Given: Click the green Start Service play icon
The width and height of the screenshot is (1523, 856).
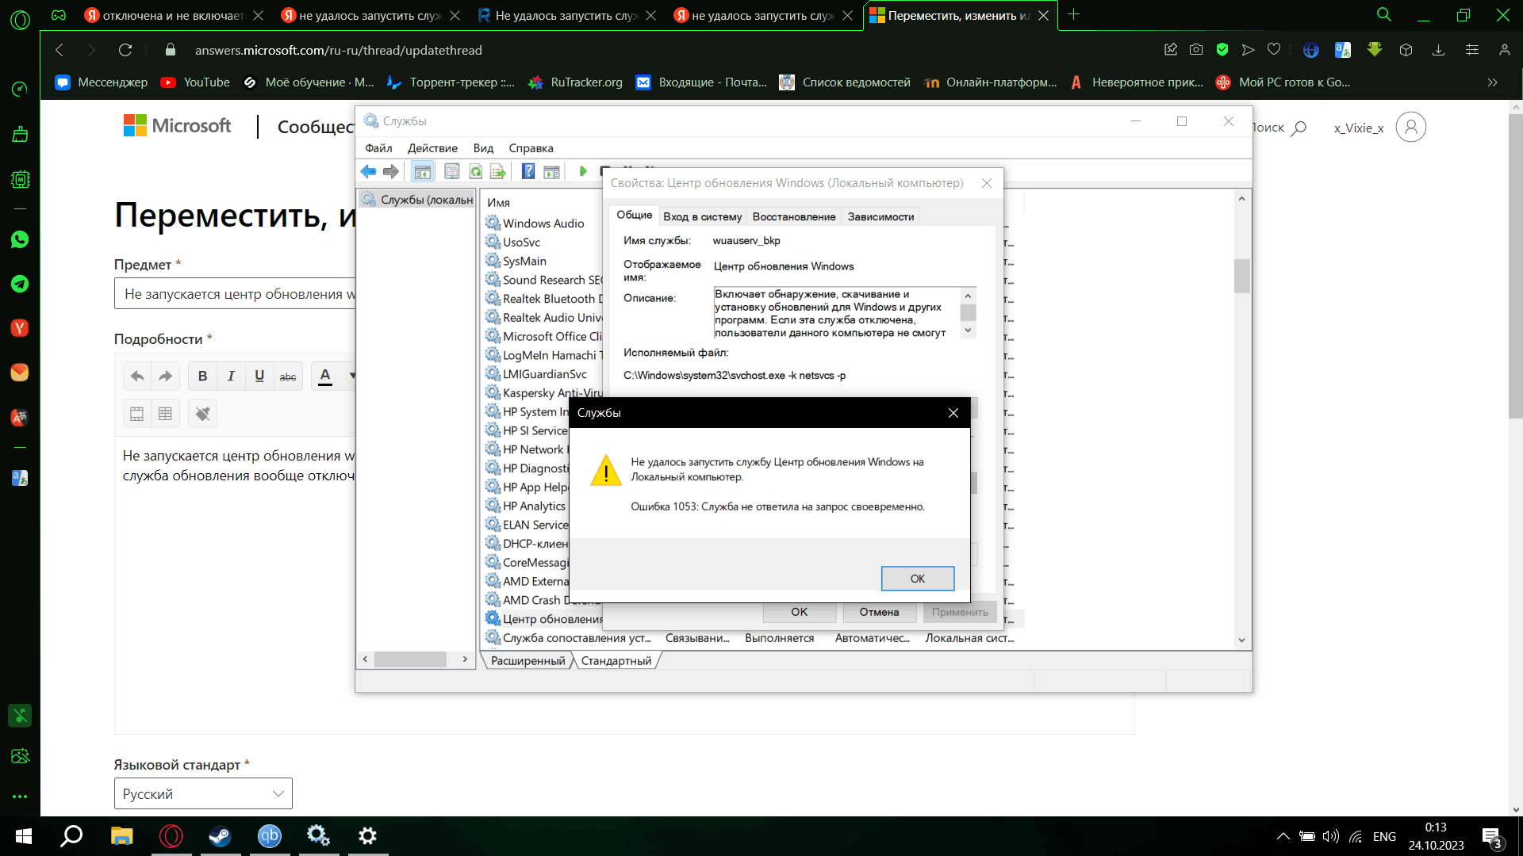Looking at the screenshot, I should click(583, 171).
